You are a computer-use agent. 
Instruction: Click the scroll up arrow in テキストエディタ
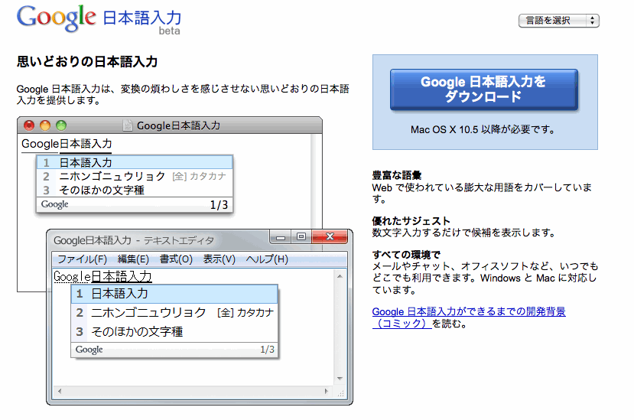point(340,276)
